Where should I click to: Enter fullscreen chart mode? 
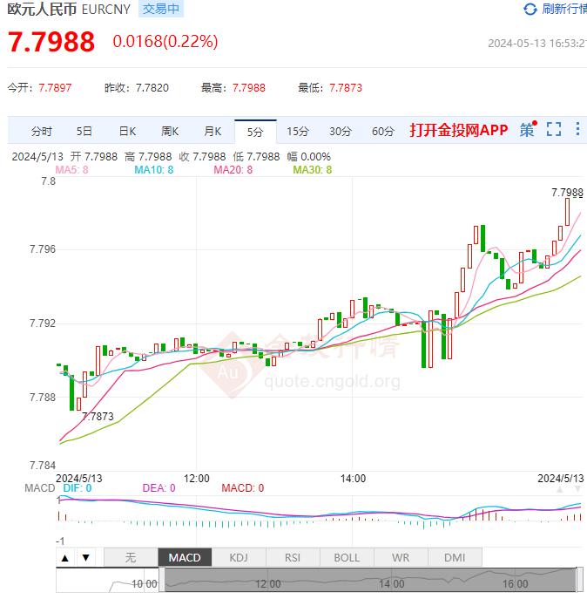click(x=553, y=130)
